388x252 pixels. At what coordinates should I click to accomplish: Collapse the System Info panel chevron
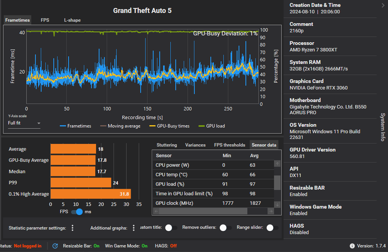(x=383, y=5)
